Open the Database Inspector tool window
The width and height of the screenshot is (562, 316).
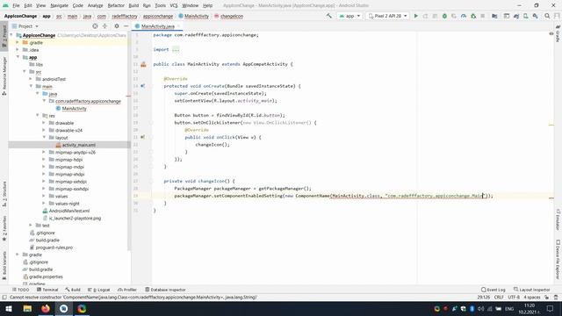click(x=166, y=290)
